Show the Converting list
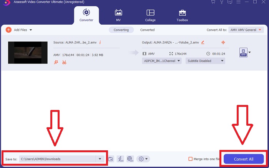 click(x=121, y=30)
